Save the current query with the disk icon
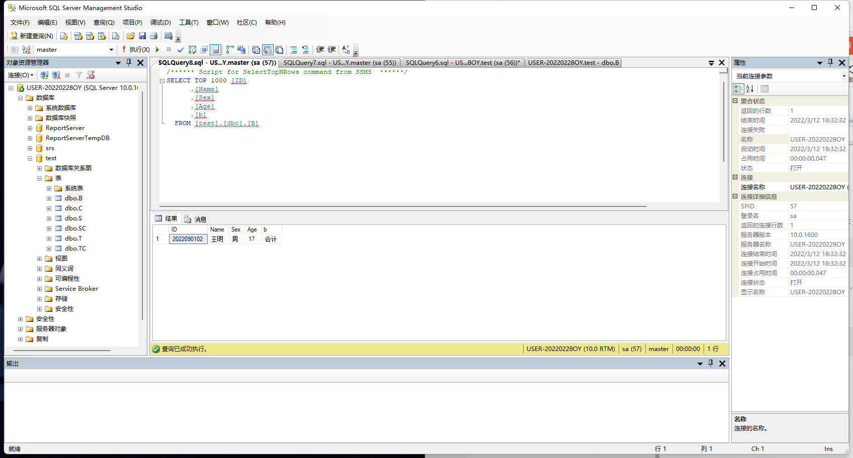The height and width of the screenshot is (458, 853). (x=142, y=36)
